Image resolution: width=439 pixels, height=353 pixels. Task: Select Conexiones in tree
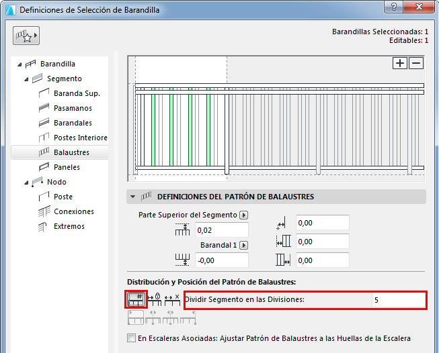pos(74,211)
